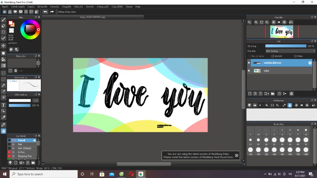
Task: Add a new folder in Layer panel
Action: click(272, 94)
